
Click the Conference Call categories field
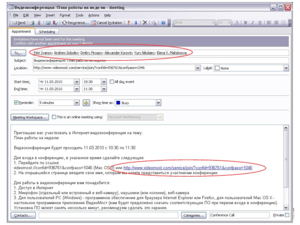pyautogui.click(x=239, y=215)
